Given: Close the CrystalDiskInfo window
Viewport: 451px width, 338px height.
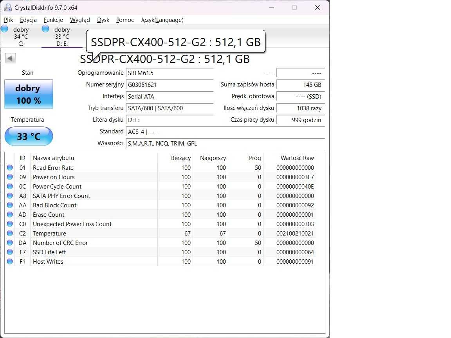Looking at the screenshot, I should (318, 7).
